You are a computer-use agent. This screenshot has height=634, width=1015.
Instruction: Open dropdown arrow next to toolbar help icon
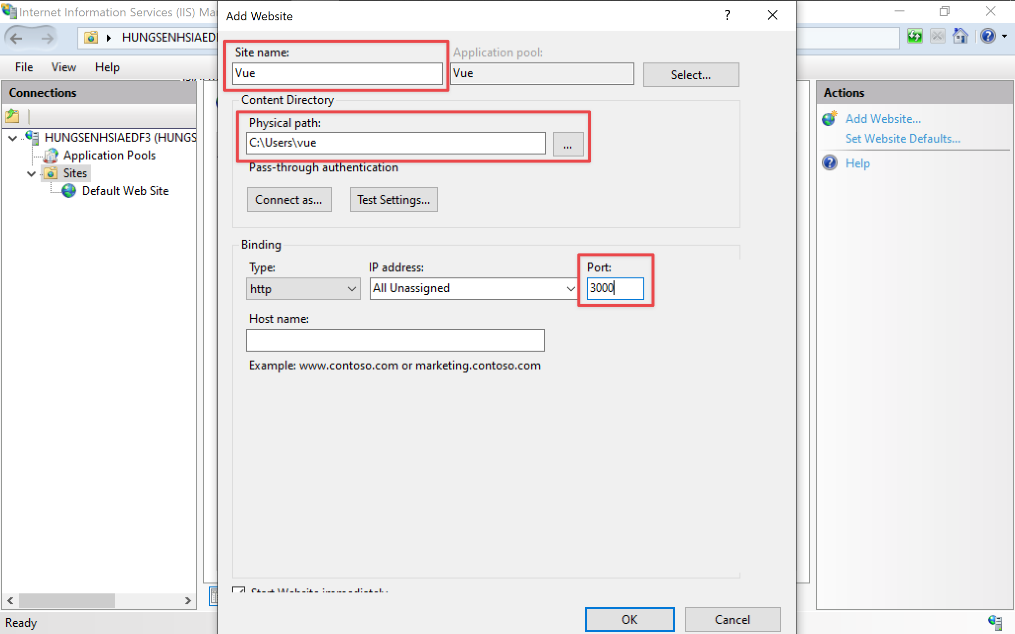coord(1005,36)
